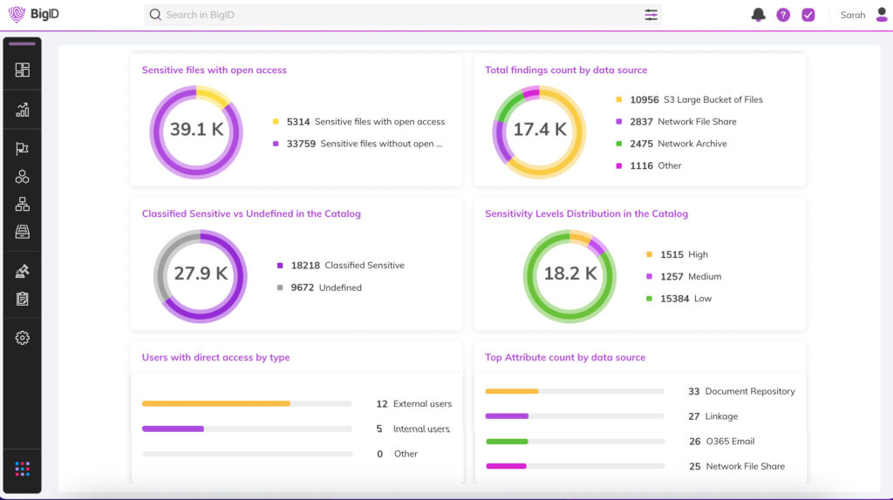The width and height of the screenshot is (893, 500).
Task: Click the Search in BigID field
Action: 392,15
